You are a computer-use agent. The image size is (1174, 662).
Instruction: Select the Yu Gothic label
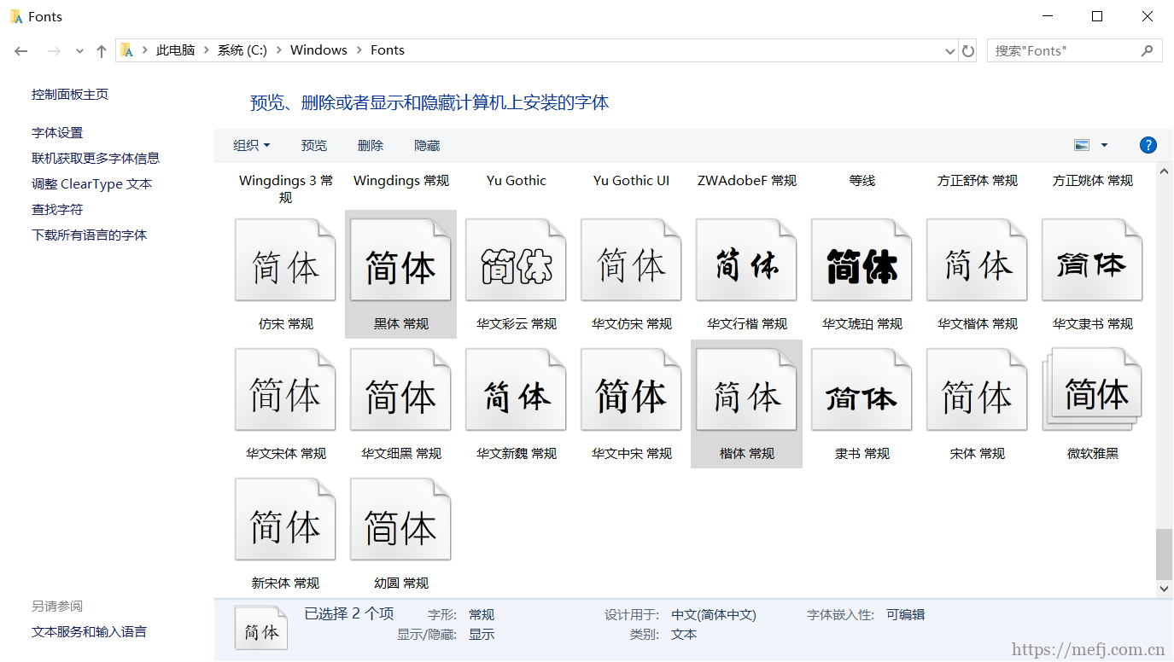[517, 181]
